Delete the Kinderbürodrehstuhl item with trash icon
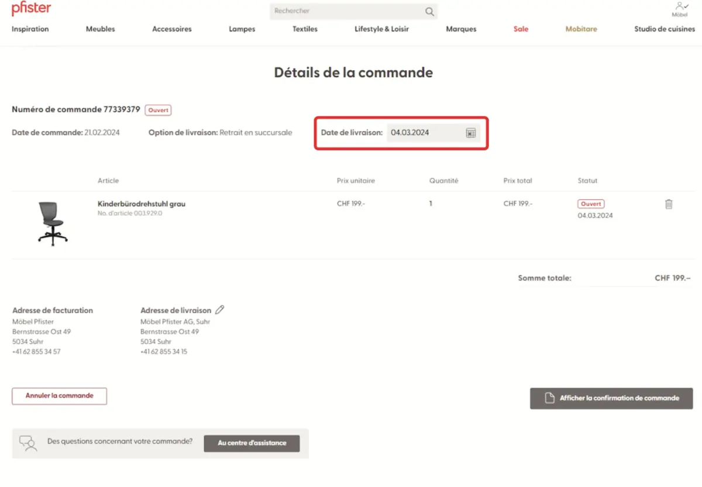Screen dimensions: 702x487 point(669,204)
